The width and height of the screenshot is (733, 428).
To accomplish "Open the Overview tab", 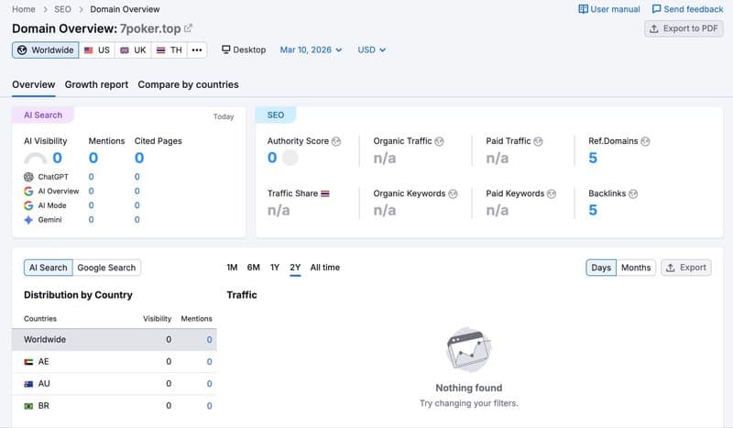I will [34, 84].
